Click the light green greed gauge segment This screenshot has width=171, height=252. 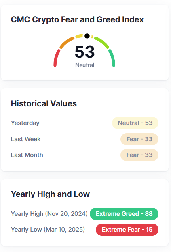[102, 42]
